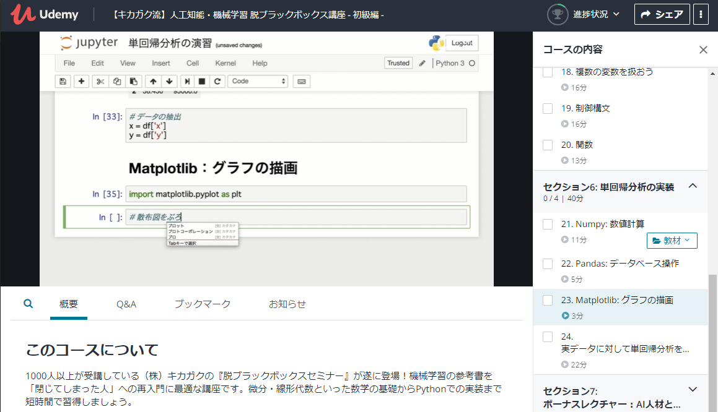Click the command palette keyboard icon
The height and width of the screenshot is (412, 718).
[301, 82]
